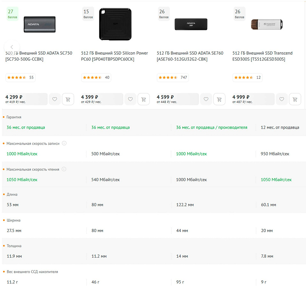Click the 27.5 мм width value
This screenshot has width=306, height=288.
click(14, 230)
